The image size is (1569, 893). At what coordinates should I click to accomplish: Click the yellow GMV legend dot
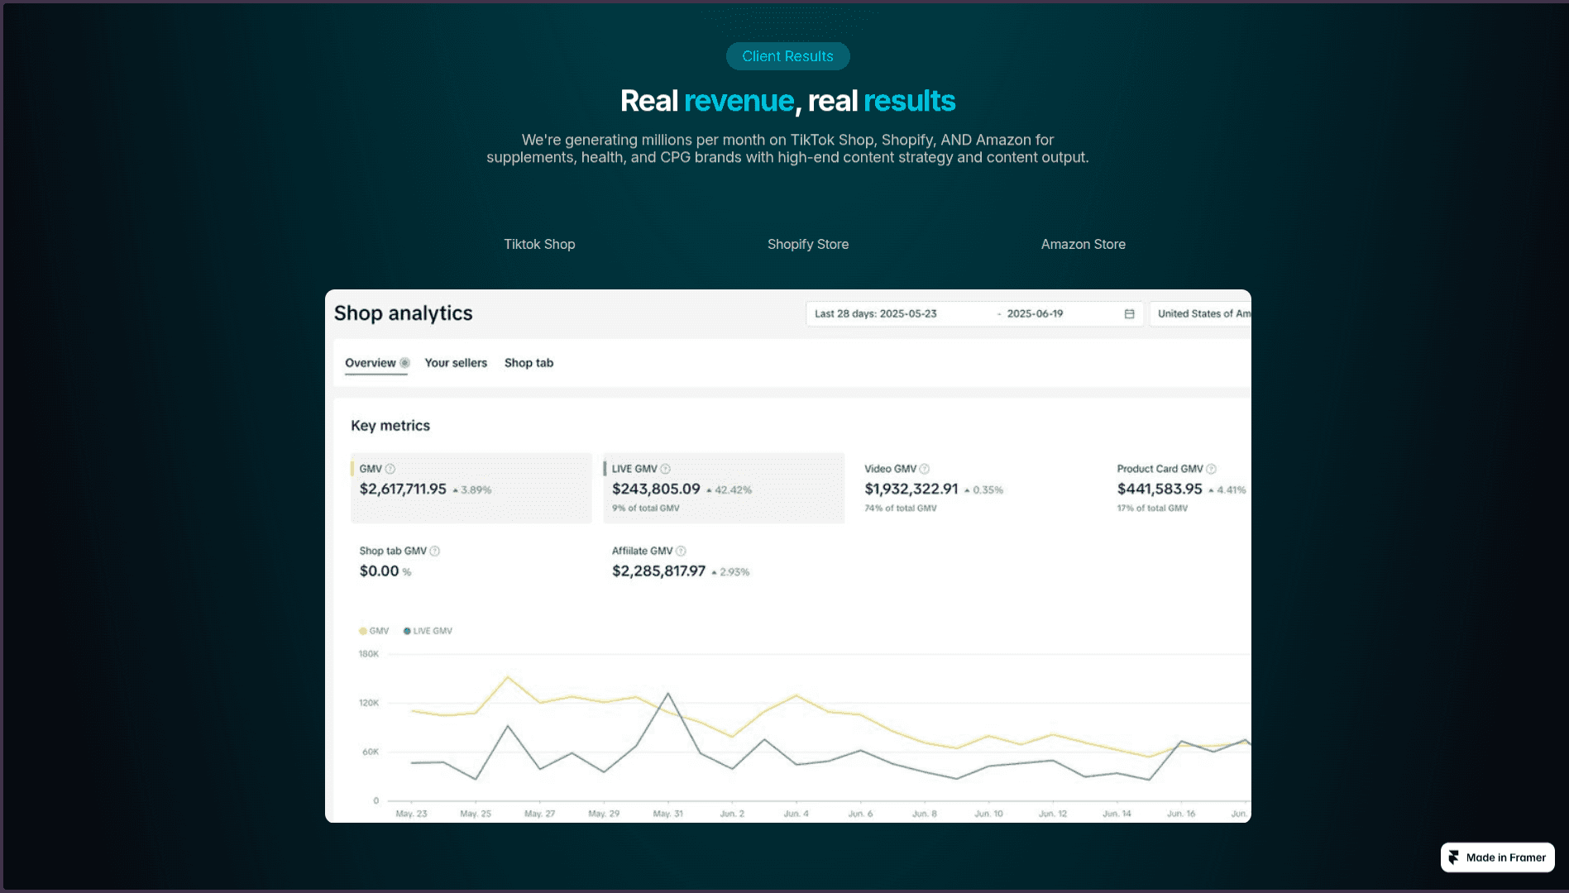(363, 631)
